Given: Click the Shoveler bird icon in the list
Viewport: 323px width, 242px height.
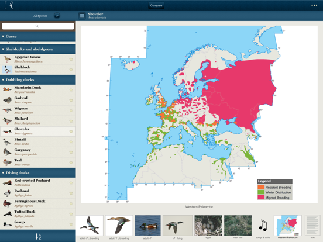Looking at the screenshot, I should [7, 132].
